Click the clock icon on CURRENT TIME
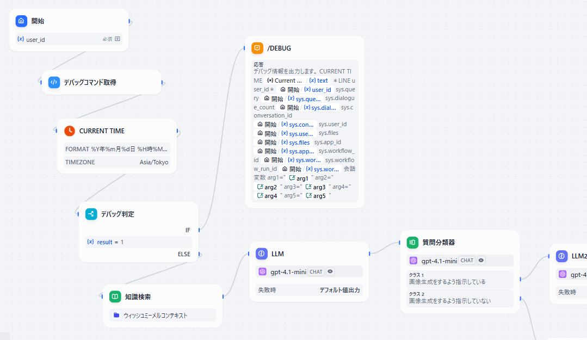This screenshot has width=587, height=340. pos(70,131)
